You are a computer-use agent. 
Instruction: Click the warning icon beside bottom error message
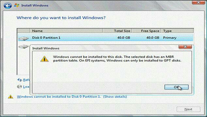tap(10, 97)
